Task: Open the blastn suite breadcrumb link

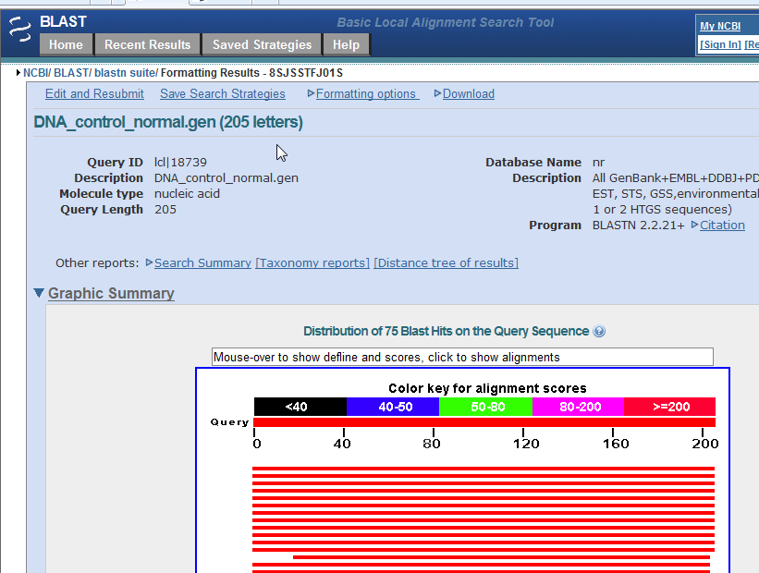Action: [x=125, y=73]
